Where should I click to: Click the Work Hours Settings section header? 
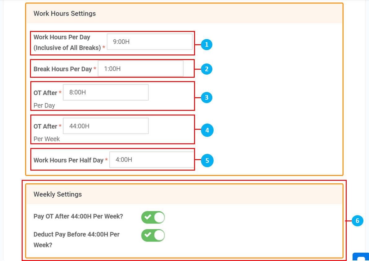coord(65,14)
